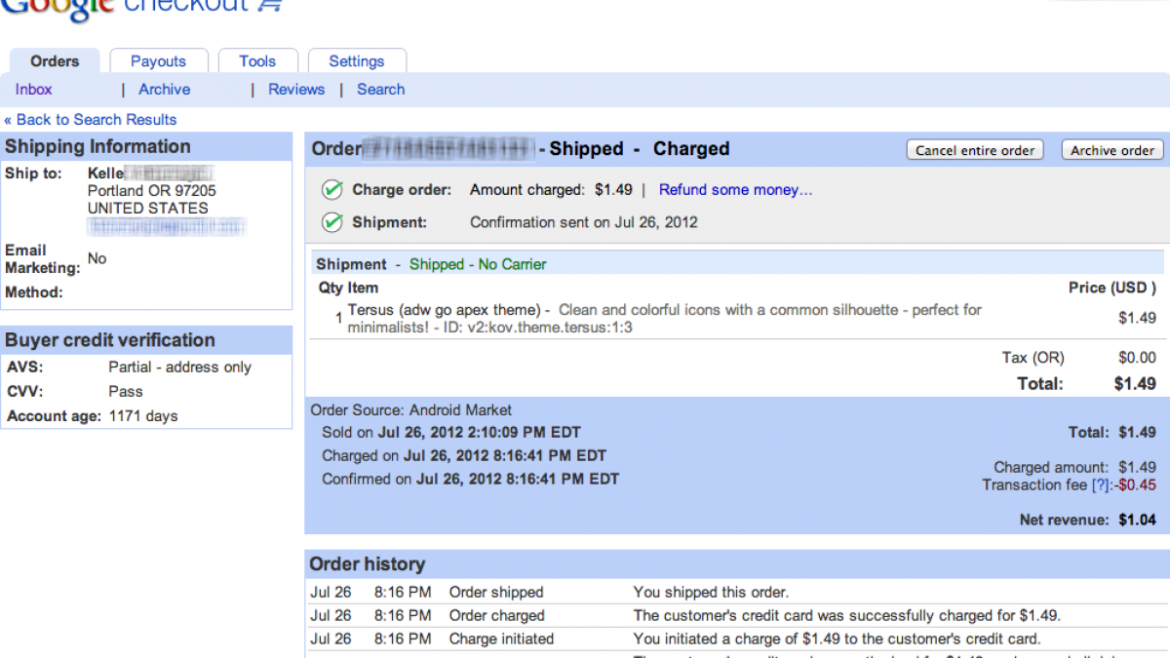Click the shopping cart icon in the Checkout logo
The width and height of the screenshot is (1170, 658).
(x=271, y=6)
